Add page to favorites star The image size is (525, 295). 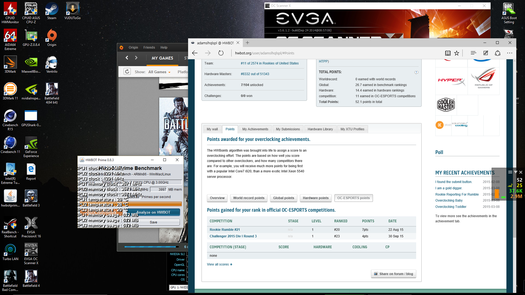457,53
